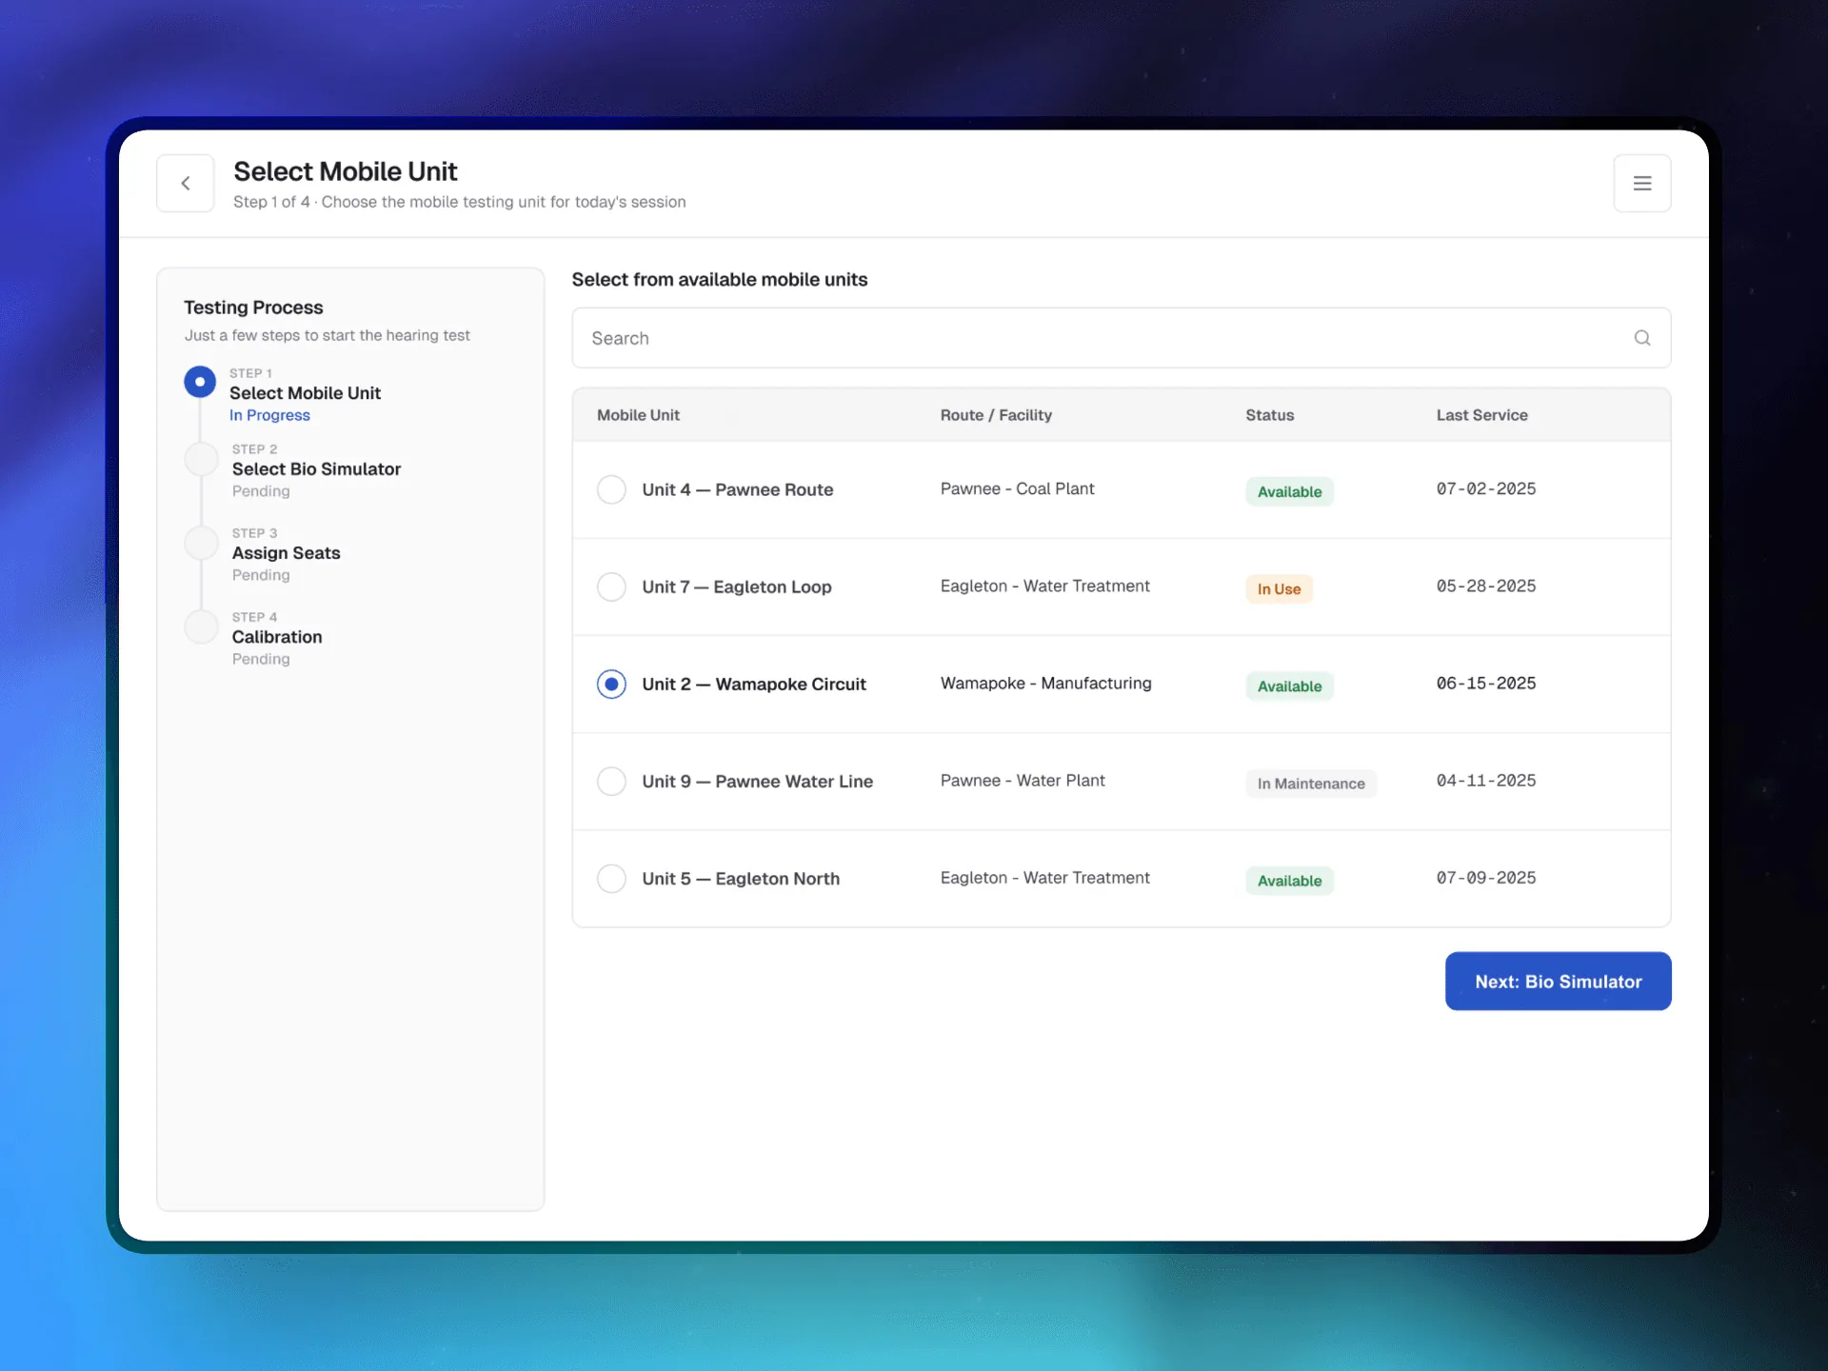1828x1371 pixels.
Task: Click the Step 3 Assign Seats circle
Action: 202,543
